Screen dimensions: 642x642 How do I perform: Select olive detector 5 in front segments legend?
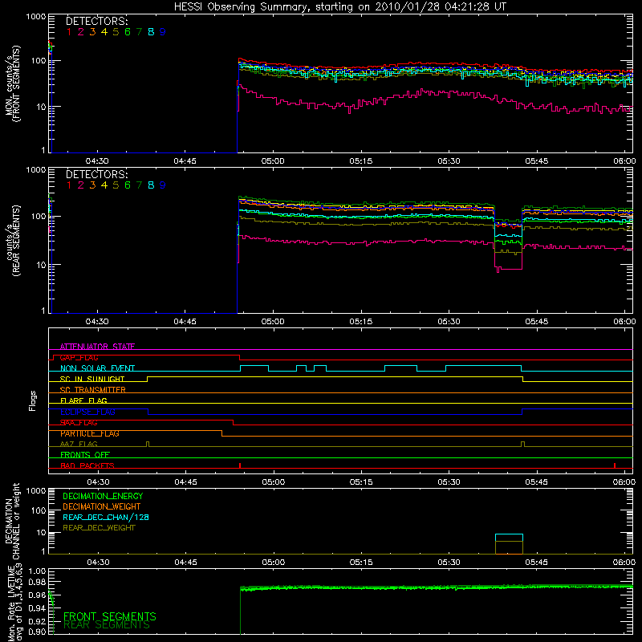tap(116, 32)
